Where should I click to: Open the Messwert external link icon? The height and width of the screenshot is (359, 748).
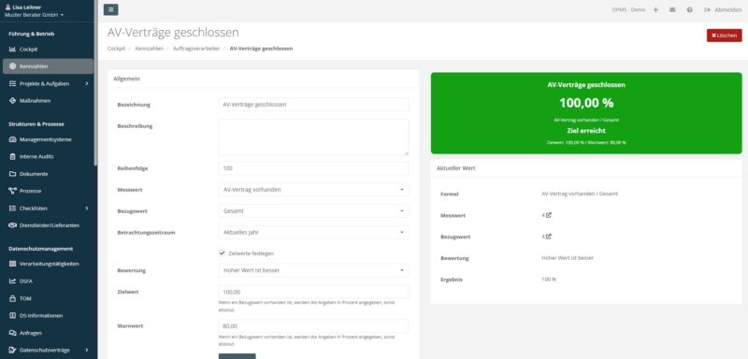[549, 215]
